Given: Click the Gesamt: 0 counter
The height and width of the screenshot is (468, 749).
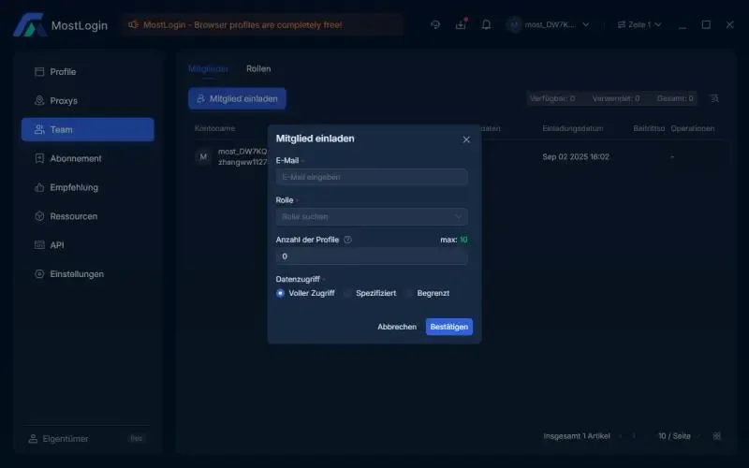Looking at the screenshot, I should click(x=675, y=98).
